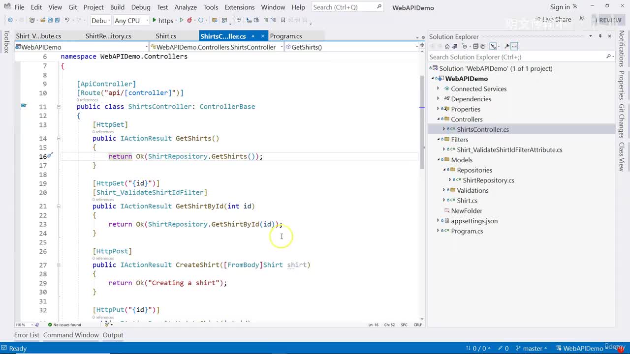
Task: Click the Undo toolbar icon
Action: (67, 20)
